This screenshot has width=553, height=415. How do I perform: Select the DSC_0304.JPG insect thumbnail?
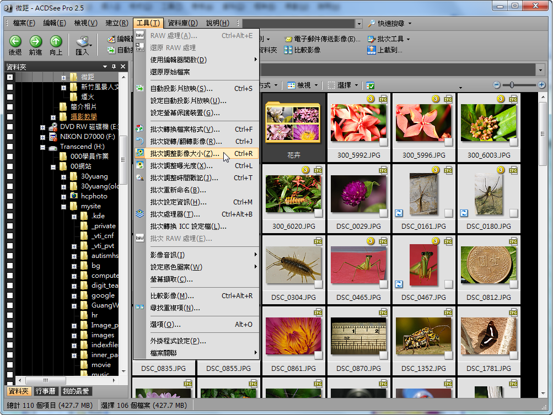tap(293, 265)
